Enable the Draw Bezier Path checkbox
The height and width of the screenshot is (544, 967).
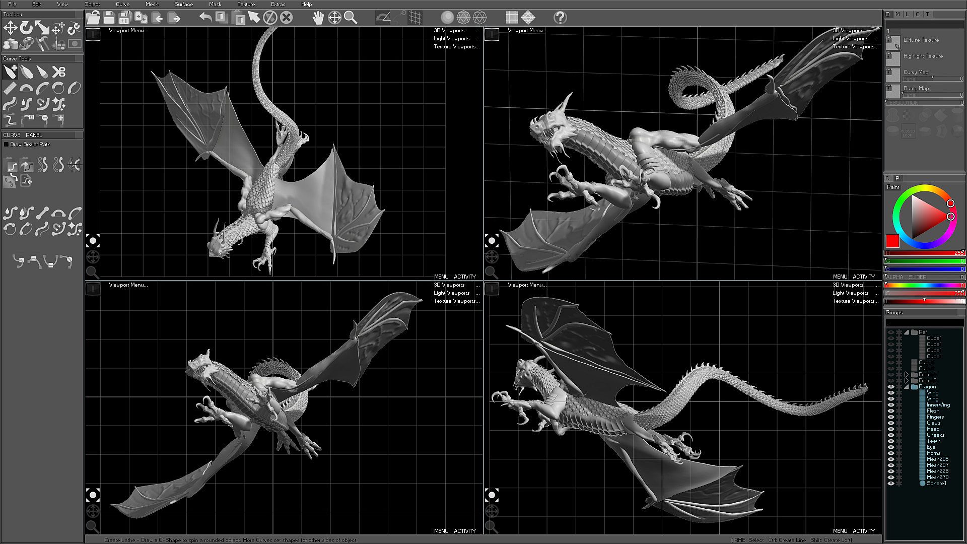click(7, 145)
